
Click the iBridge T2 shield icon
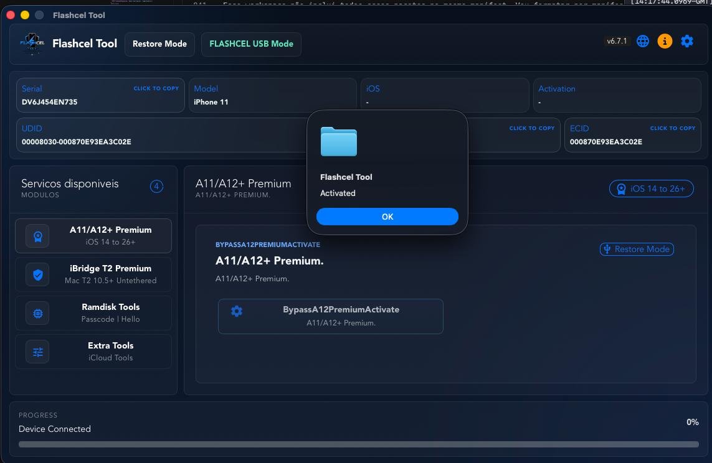point(38,275)
